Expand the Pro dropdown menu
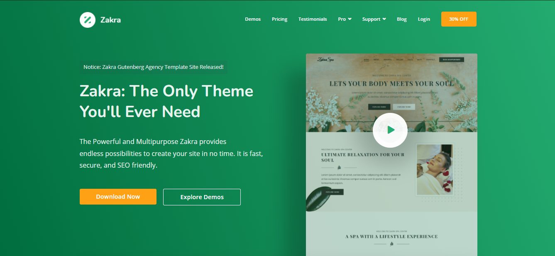Viewport: 555px width, 256px height. tap(345, 19)
